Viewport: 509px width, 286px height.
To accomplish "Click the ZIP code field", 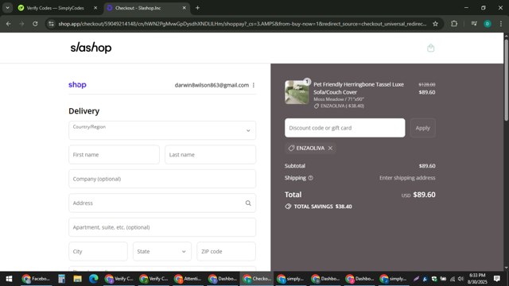I will tap(226, 251).
